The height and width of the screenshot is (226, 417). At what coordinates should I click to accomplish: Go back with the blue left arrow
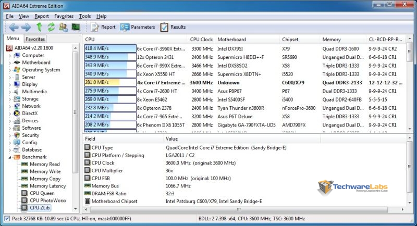(14, 27)
